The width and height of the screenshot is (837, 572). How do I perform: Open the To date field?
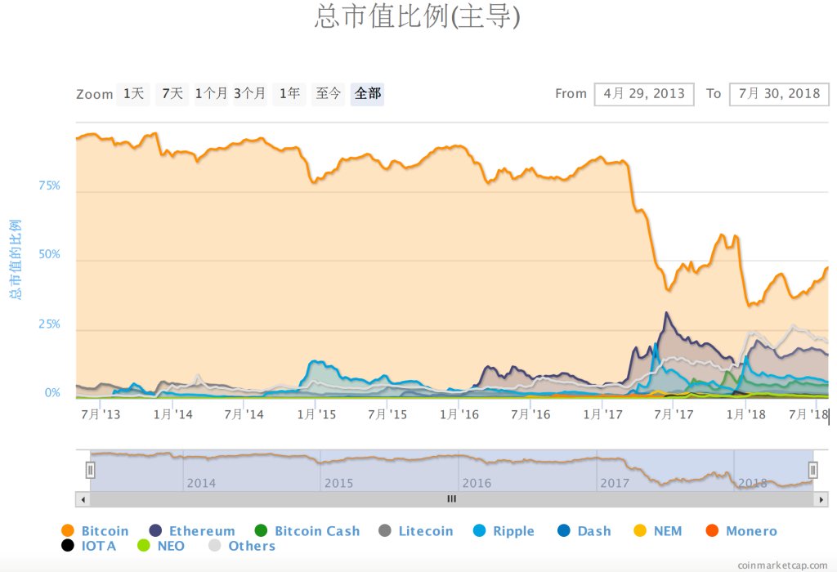pyautogui.click(x=779, y=94)
